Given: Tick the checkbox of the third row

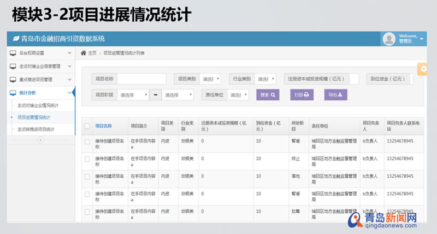Looking at the screenshot, I should [x=87, y=176].
